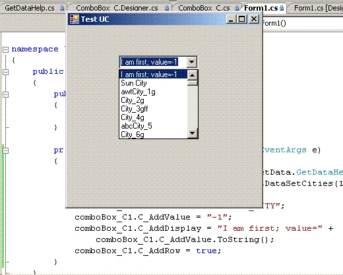Viewport: 343px width, 275px height.
Task: Click the lock icon on GetDataHelp.cs tab
Action: click(62, 9)
